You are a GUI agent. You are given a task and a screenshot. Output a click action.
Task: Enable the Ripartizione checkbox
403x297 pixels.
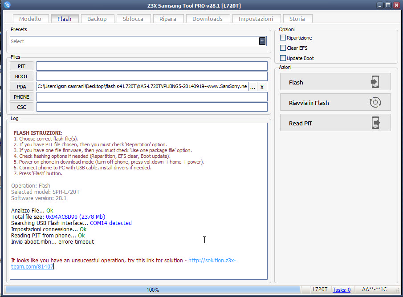(283, 37)
